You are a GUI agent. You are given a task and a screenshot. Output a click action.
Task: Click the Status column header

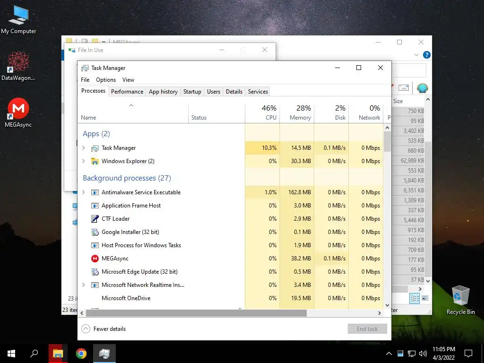click(x=216, y=112)
